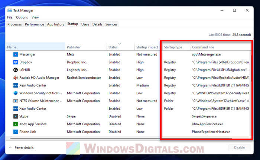Click the Xbox App Services icon
The width and height of the screenshot is (260, 160).
[x=16, y=124]
